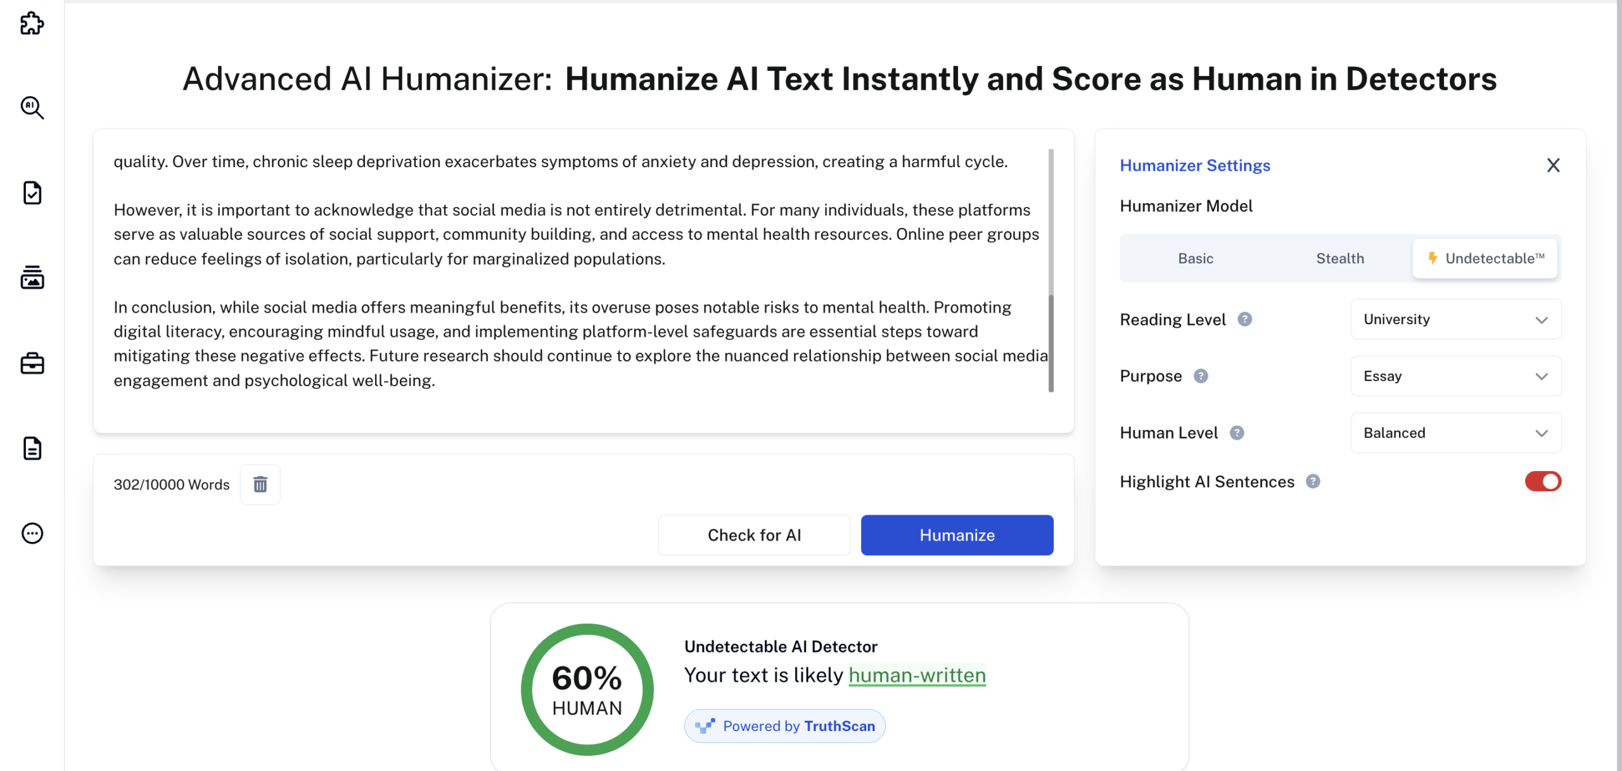The image size is (1622, 771).
Task: Expand the Human Level Balanced dropdown
Action: coord(1455,432)
